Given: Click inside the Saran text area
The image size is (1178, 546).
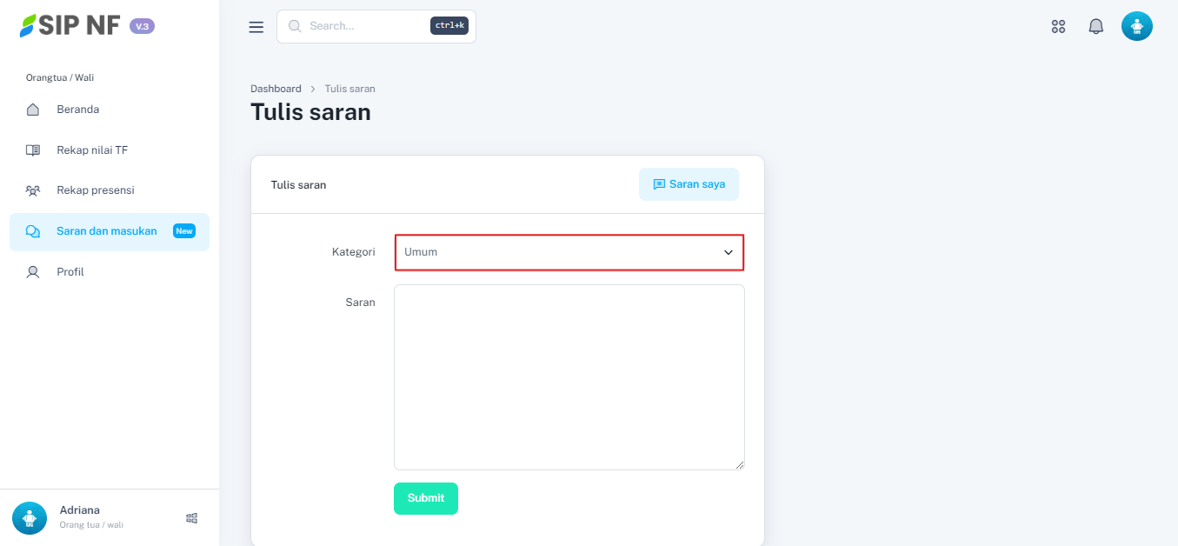Looking at the screenshot, I should [569, 377].
